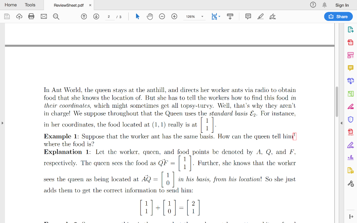
Task: Open Redact tool in sidebar
Action: click(x=351, y=107)
